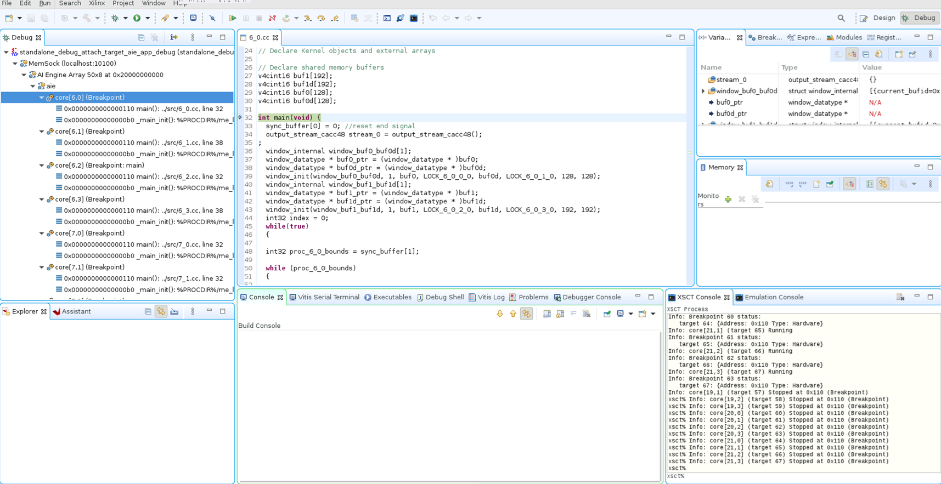941x484 pixels.
Task: Add a memory monitor with green plus
Action: click(728, 200)
